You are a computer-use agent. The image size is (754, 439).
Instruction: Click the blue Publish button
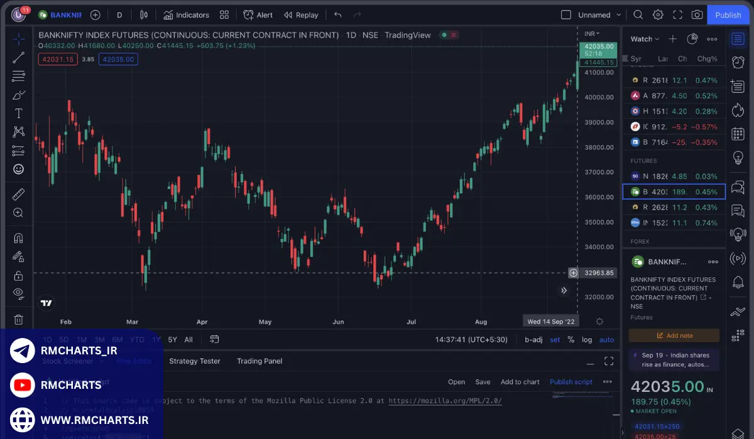tap(728, 15)
